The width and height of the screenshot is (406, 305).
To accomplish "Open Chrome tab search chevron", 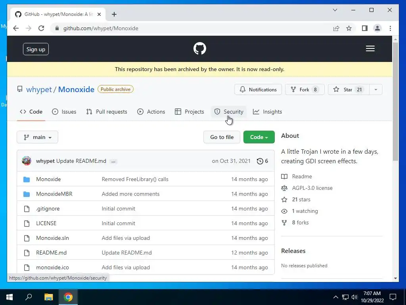I will pyautogui.click(x=335, y=10).
